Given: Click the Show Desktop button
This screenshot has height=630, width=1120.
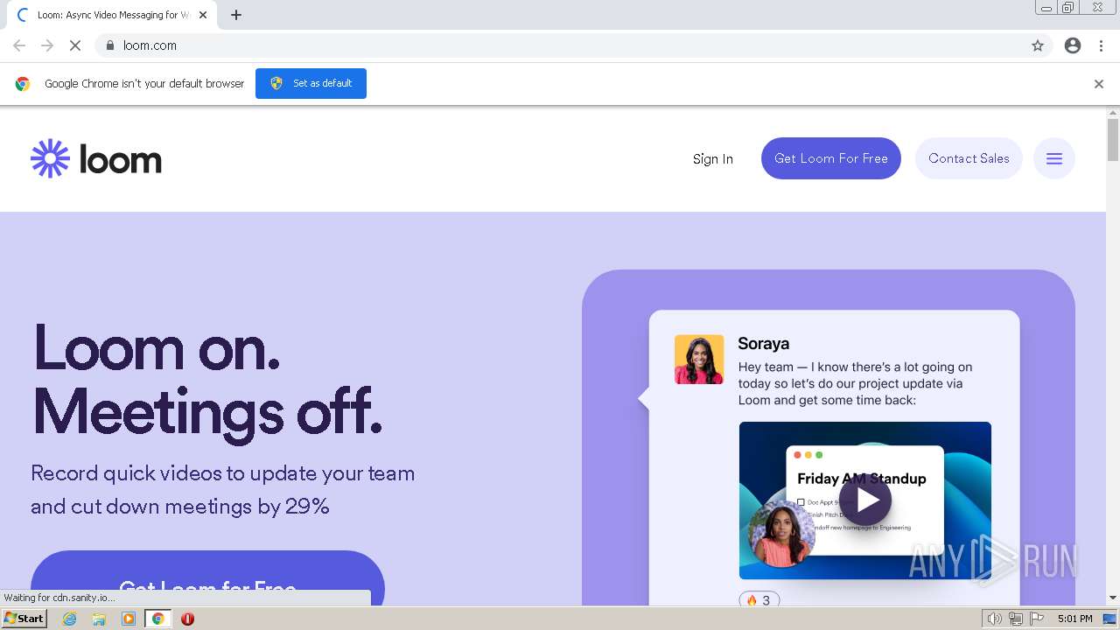Looking at the screenshot, I should 1109,619.
